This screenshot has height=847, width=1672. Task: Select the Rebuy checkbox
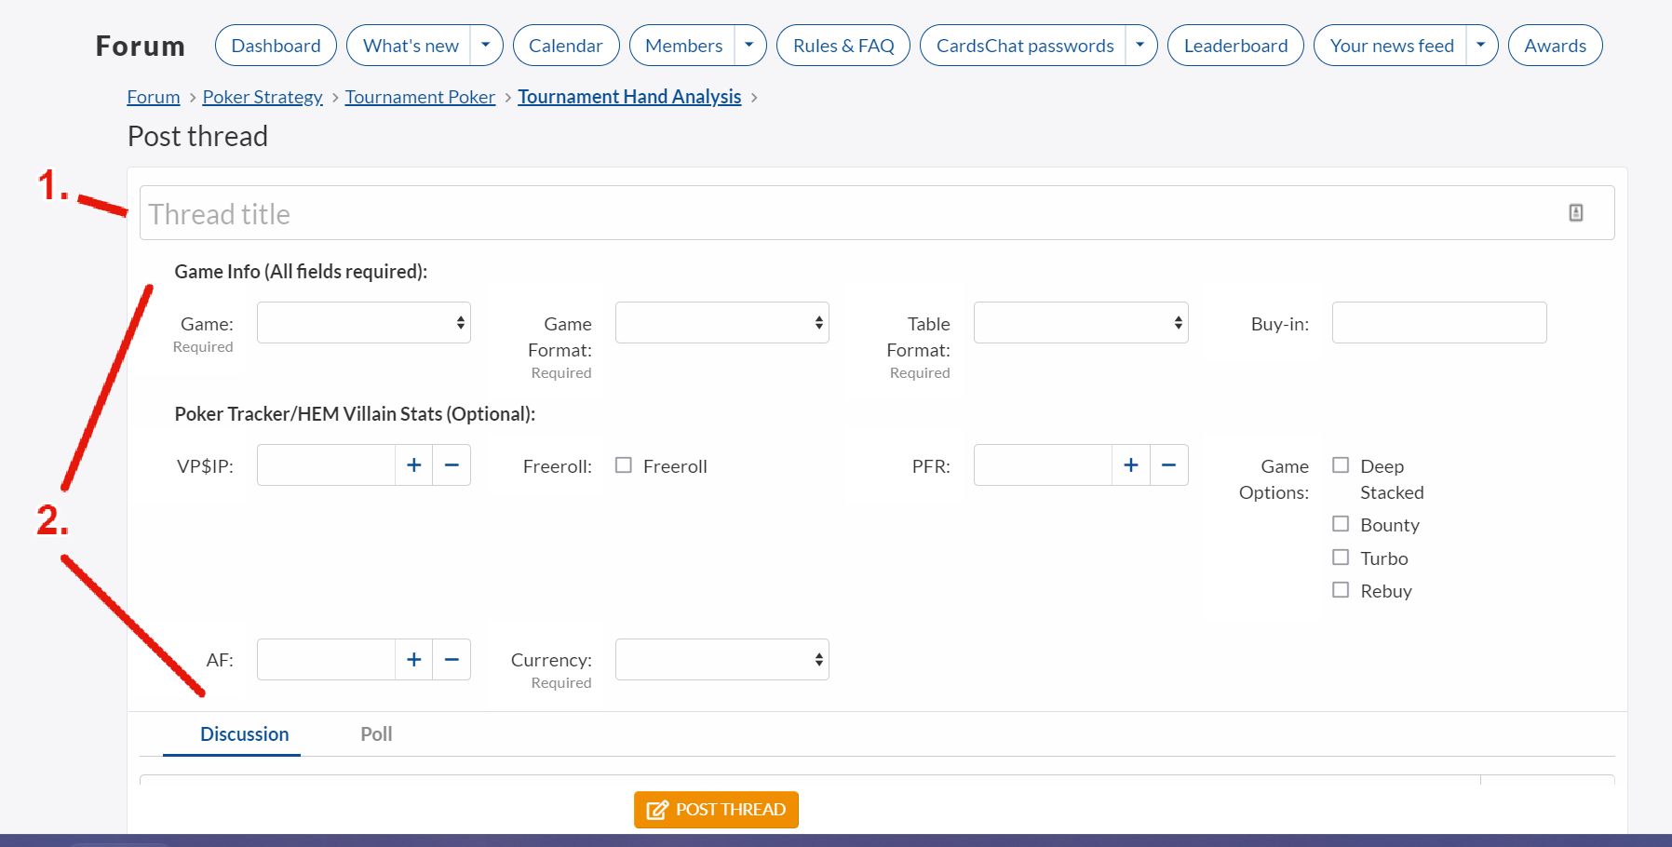tap(1341, 590)
